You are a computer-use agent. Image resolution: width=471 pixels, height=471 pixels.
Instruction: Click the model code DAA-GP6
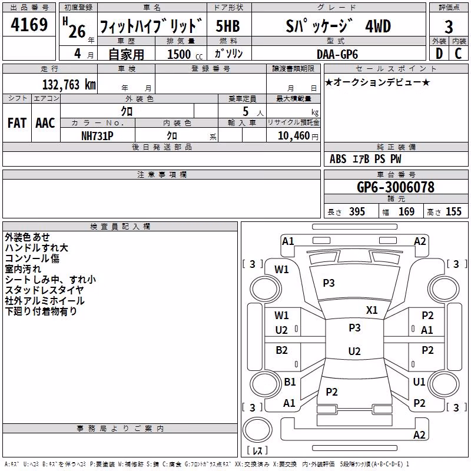point(337,54)
